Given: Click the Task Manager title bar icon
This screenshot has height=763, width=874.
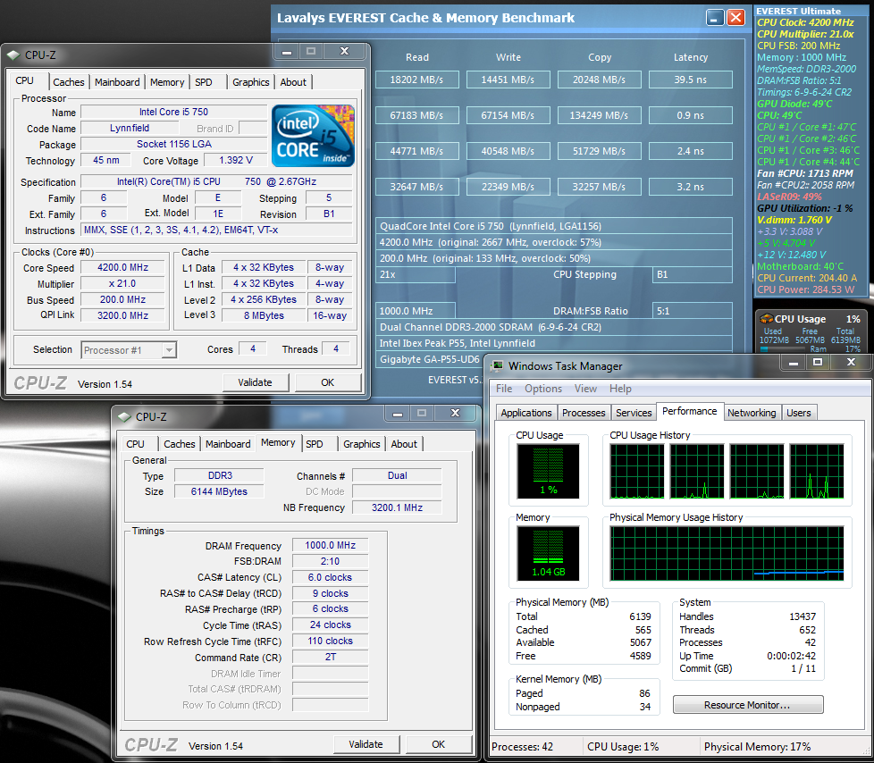Looking at the screenshot, I should 496,365.
